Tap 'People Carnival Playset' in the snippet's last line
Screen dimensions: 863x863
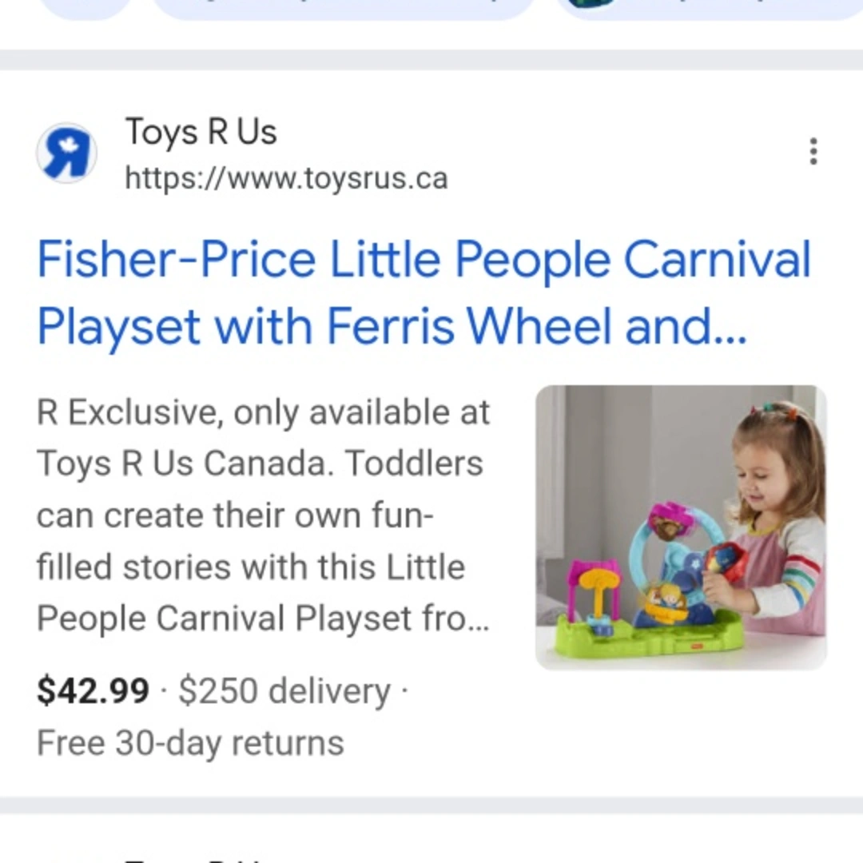pos(240,618)
